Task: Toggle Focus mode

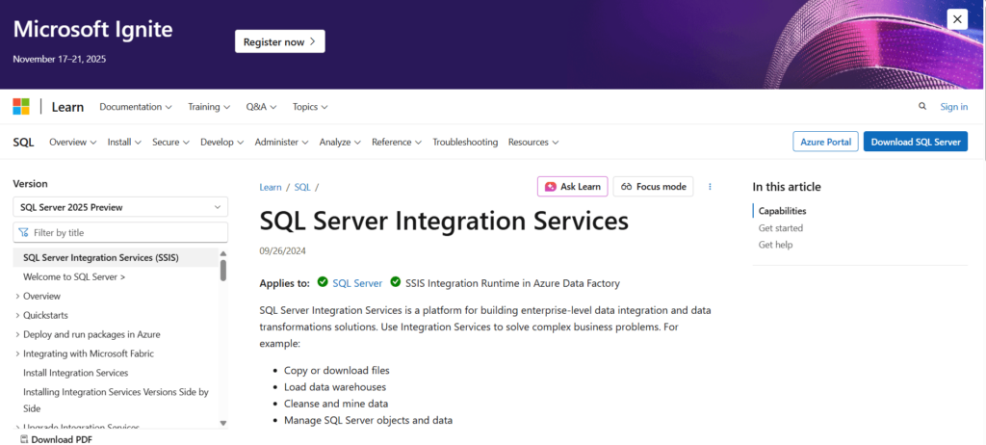Action: click(x=654, y=187)
